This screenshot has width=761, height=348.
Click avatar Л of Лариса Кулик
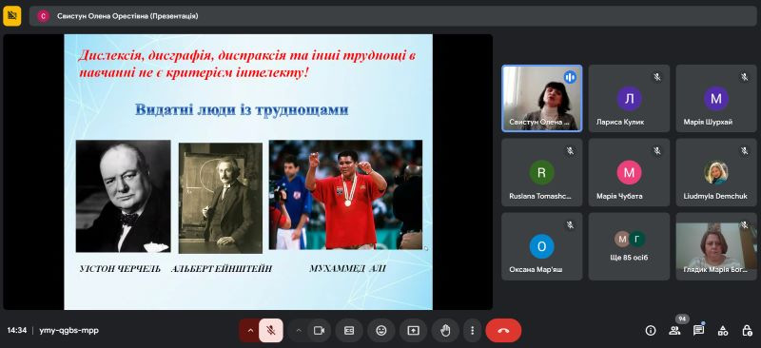tap(629, 99)
